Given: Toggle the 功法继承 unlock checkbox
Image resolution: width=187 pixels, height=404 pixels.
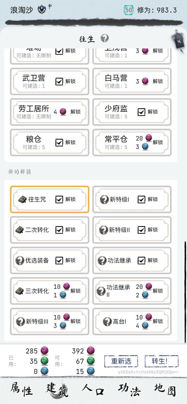Looking at the screenshot, I should click(142, 260).
